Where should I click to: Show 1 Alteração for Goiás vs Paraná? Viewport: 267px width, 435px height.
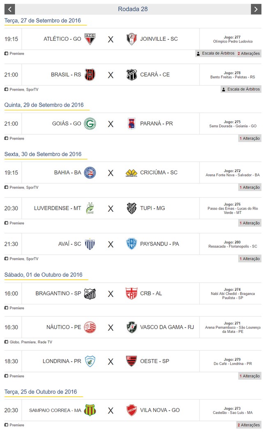tap(250, 138)
